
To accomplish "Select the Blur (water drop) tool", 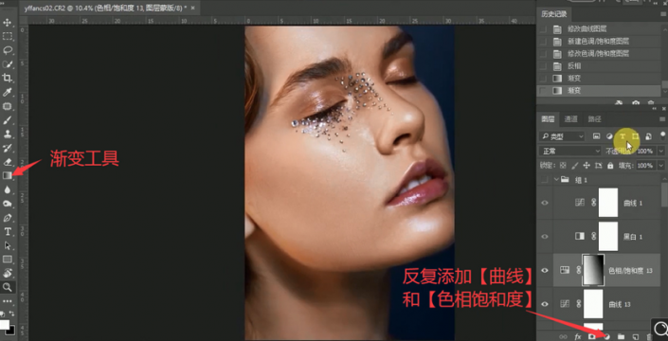I will tap(8, 189).
